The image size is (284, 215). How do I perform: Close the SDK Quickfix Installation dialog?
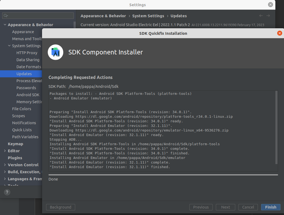tap(279, 33)
